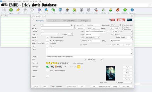Viewport: 152px width, 92px height.
Task: Set IMDb star rating on the stars row
Action: pyautogui.click(x=57, y=63)
